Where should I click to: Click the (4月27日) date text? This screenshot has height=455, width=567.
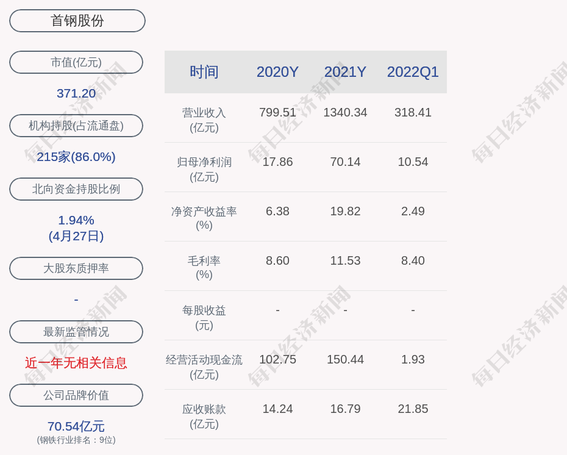76,236
